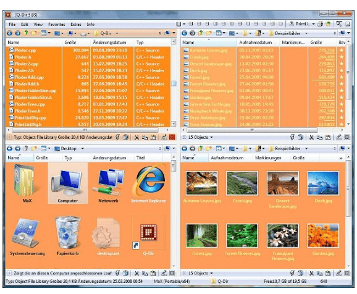Click the red square icon in top-left status bar

(172, 137)
